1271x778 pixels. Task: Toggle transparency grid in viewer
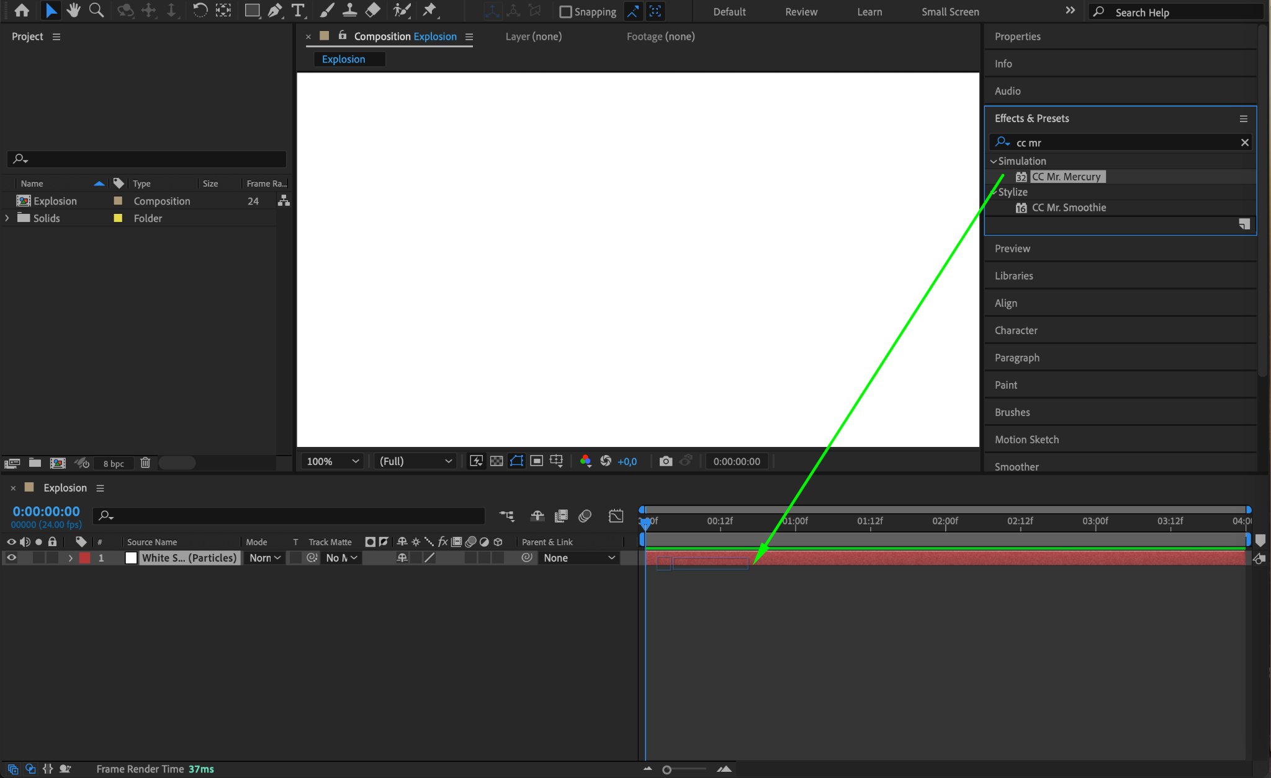[x=496, y=461]
